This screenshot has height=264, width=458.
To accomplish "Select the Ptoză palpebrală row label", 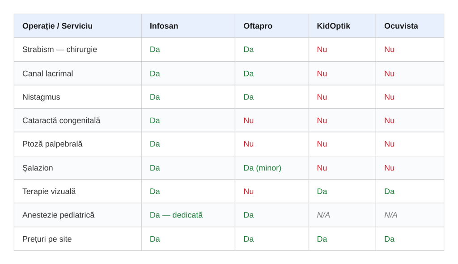I will (x=52, y=144).
